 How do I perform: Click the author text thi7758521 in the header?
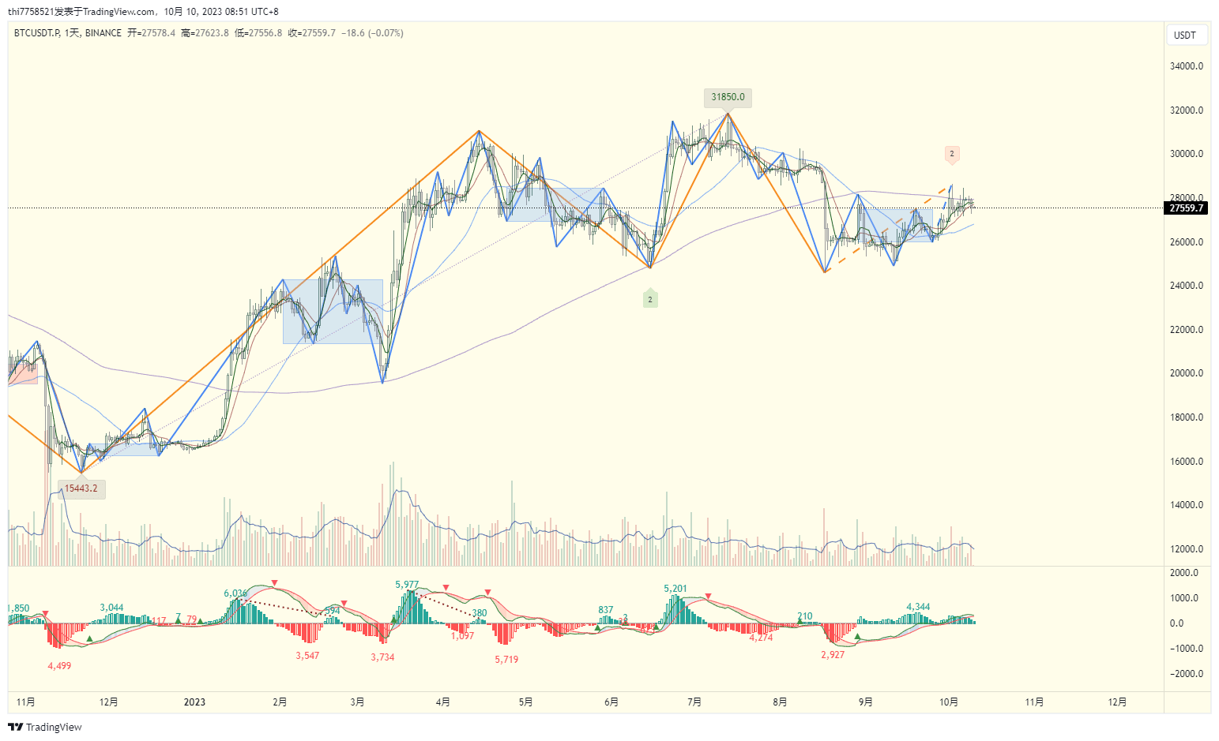point(32,12)
